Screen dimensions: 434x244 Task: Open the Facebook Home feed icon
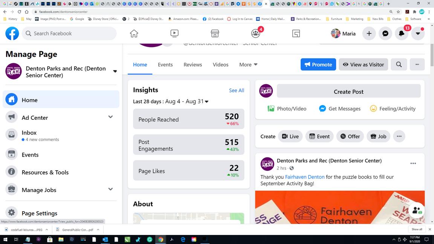click(x=134, y=34)
